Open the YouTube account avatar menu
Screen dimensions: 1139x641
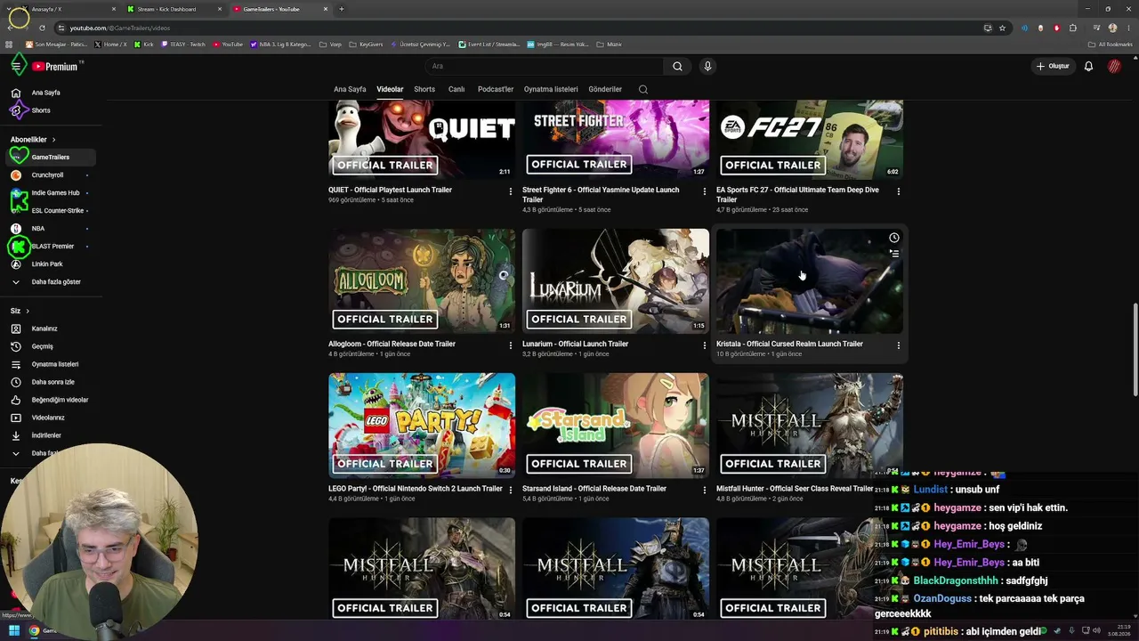[1114, 66]
